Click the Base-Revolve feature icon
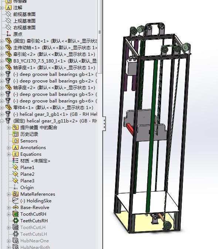The image size is (218, 249). click(16, 208)
